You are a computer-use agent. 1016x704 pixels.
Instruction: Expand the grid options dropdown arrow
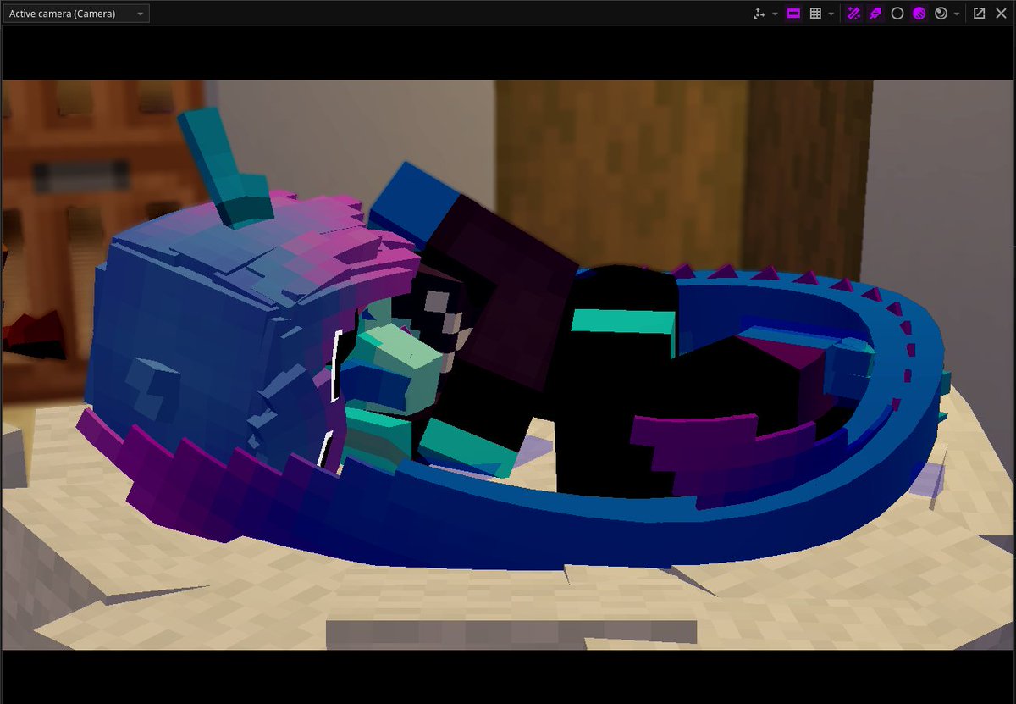(x=831, y=14)
